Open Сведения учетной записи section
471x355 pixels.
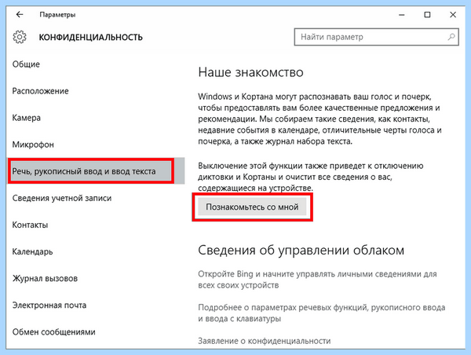(62, 198)
